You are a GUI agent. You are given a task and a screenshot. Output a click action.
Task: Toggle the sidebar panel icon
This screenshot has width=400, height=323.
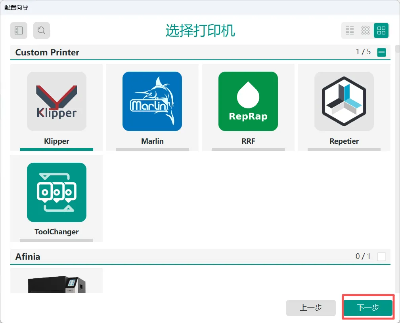19,30
